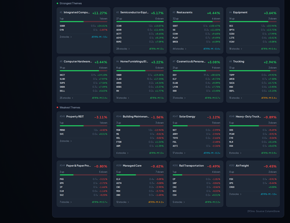Click the +11.27% theme change value

(x=100, y=13)
